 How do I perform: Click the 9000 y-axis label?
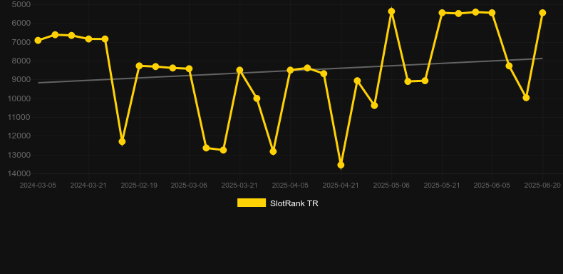pos(21,79)
